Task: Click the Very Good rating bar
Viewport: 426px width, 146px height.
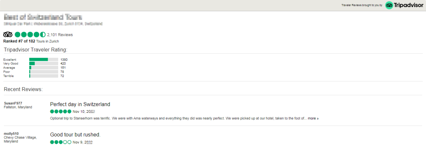Action: tap(43, 64)
